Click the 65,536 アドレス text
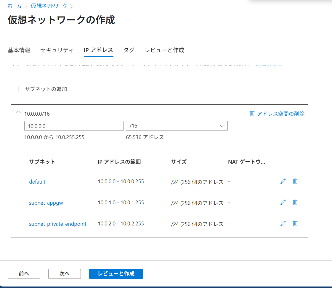The image size is (332, 288). point(145,137)
